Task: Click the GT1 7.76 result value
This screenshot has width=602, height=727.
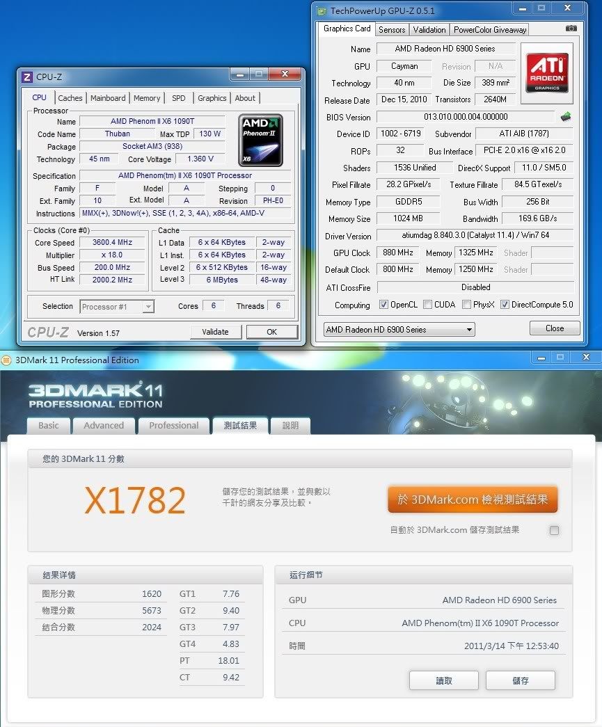Action: click(231, 594)
